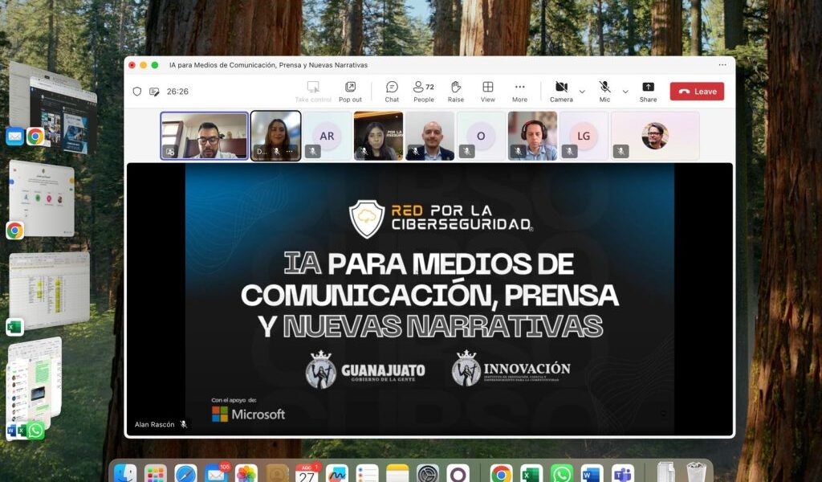This screenshot has height=482, width=822.
Task: Show the People participants list
Action: (423, 91)
